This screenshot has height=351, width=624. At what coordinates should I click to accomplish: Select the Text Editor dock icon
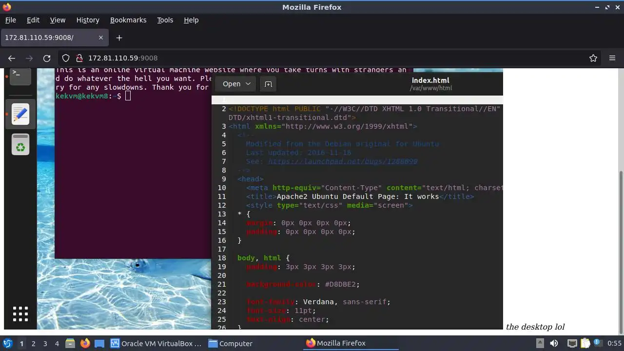(x=20, y=115)
